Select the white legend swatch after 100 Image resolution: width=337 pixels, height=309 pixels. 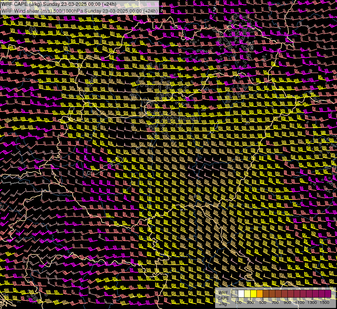[241, 294]
